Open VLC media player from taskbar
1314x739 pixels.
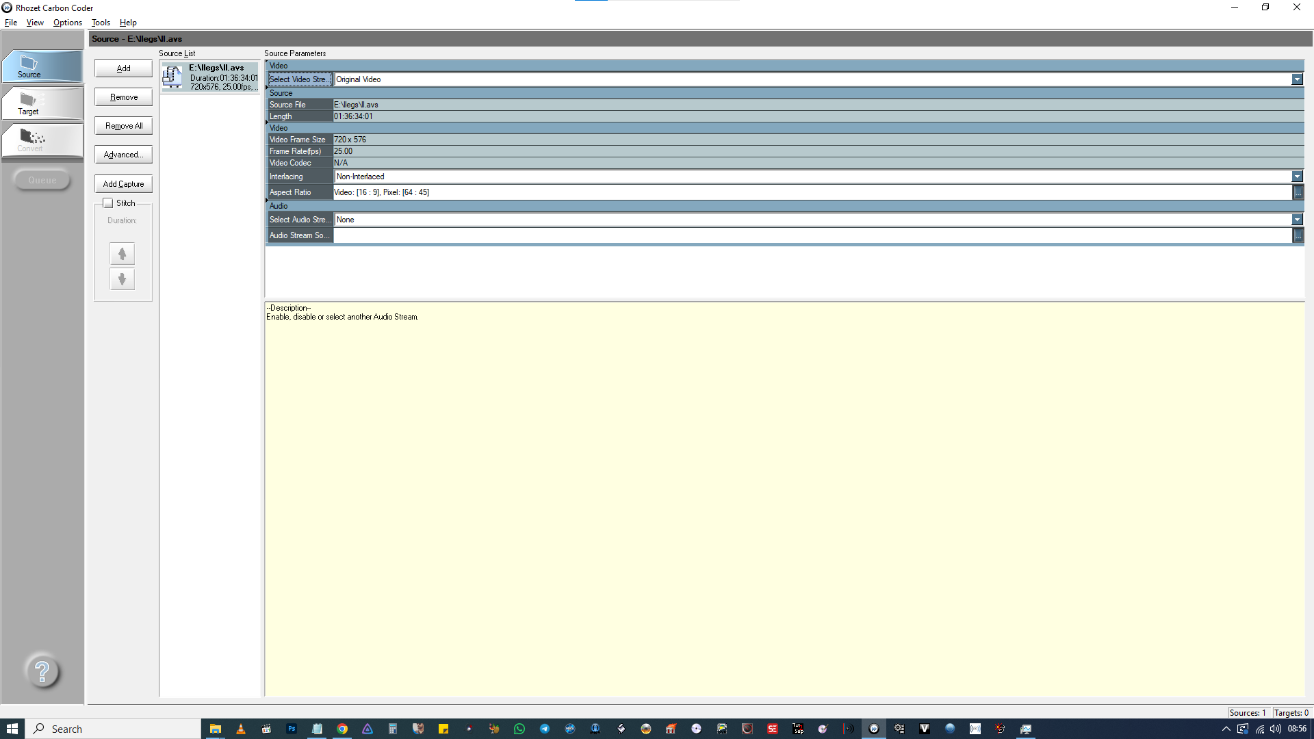[x=241, y=729]
